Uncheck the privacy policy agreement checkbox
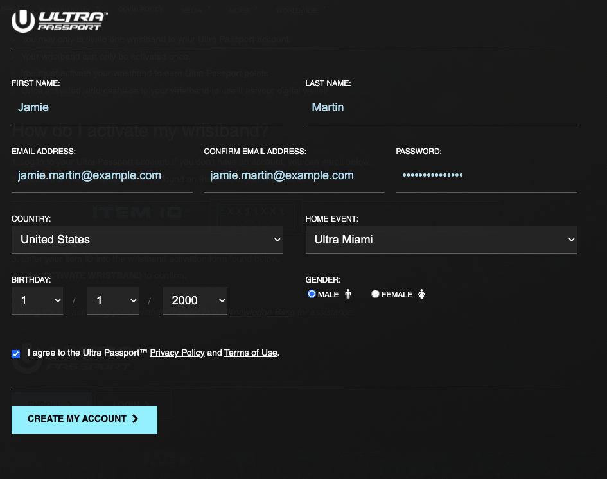 [x=16, y=354]
